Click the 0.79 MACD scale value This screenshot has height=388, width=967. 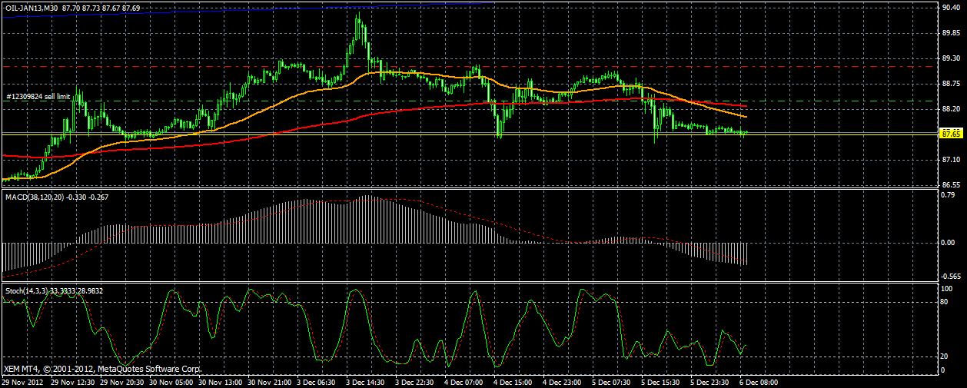pyautogui.click(x=948, y=194)
